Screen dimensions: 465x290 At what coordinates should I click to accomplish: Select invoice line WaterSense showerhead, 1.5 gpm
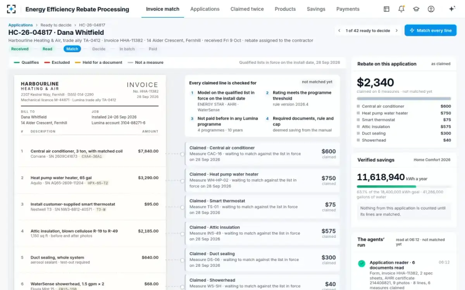coord(90,281)
